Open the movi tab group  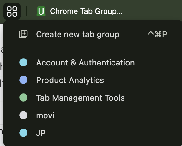point(93,115)
